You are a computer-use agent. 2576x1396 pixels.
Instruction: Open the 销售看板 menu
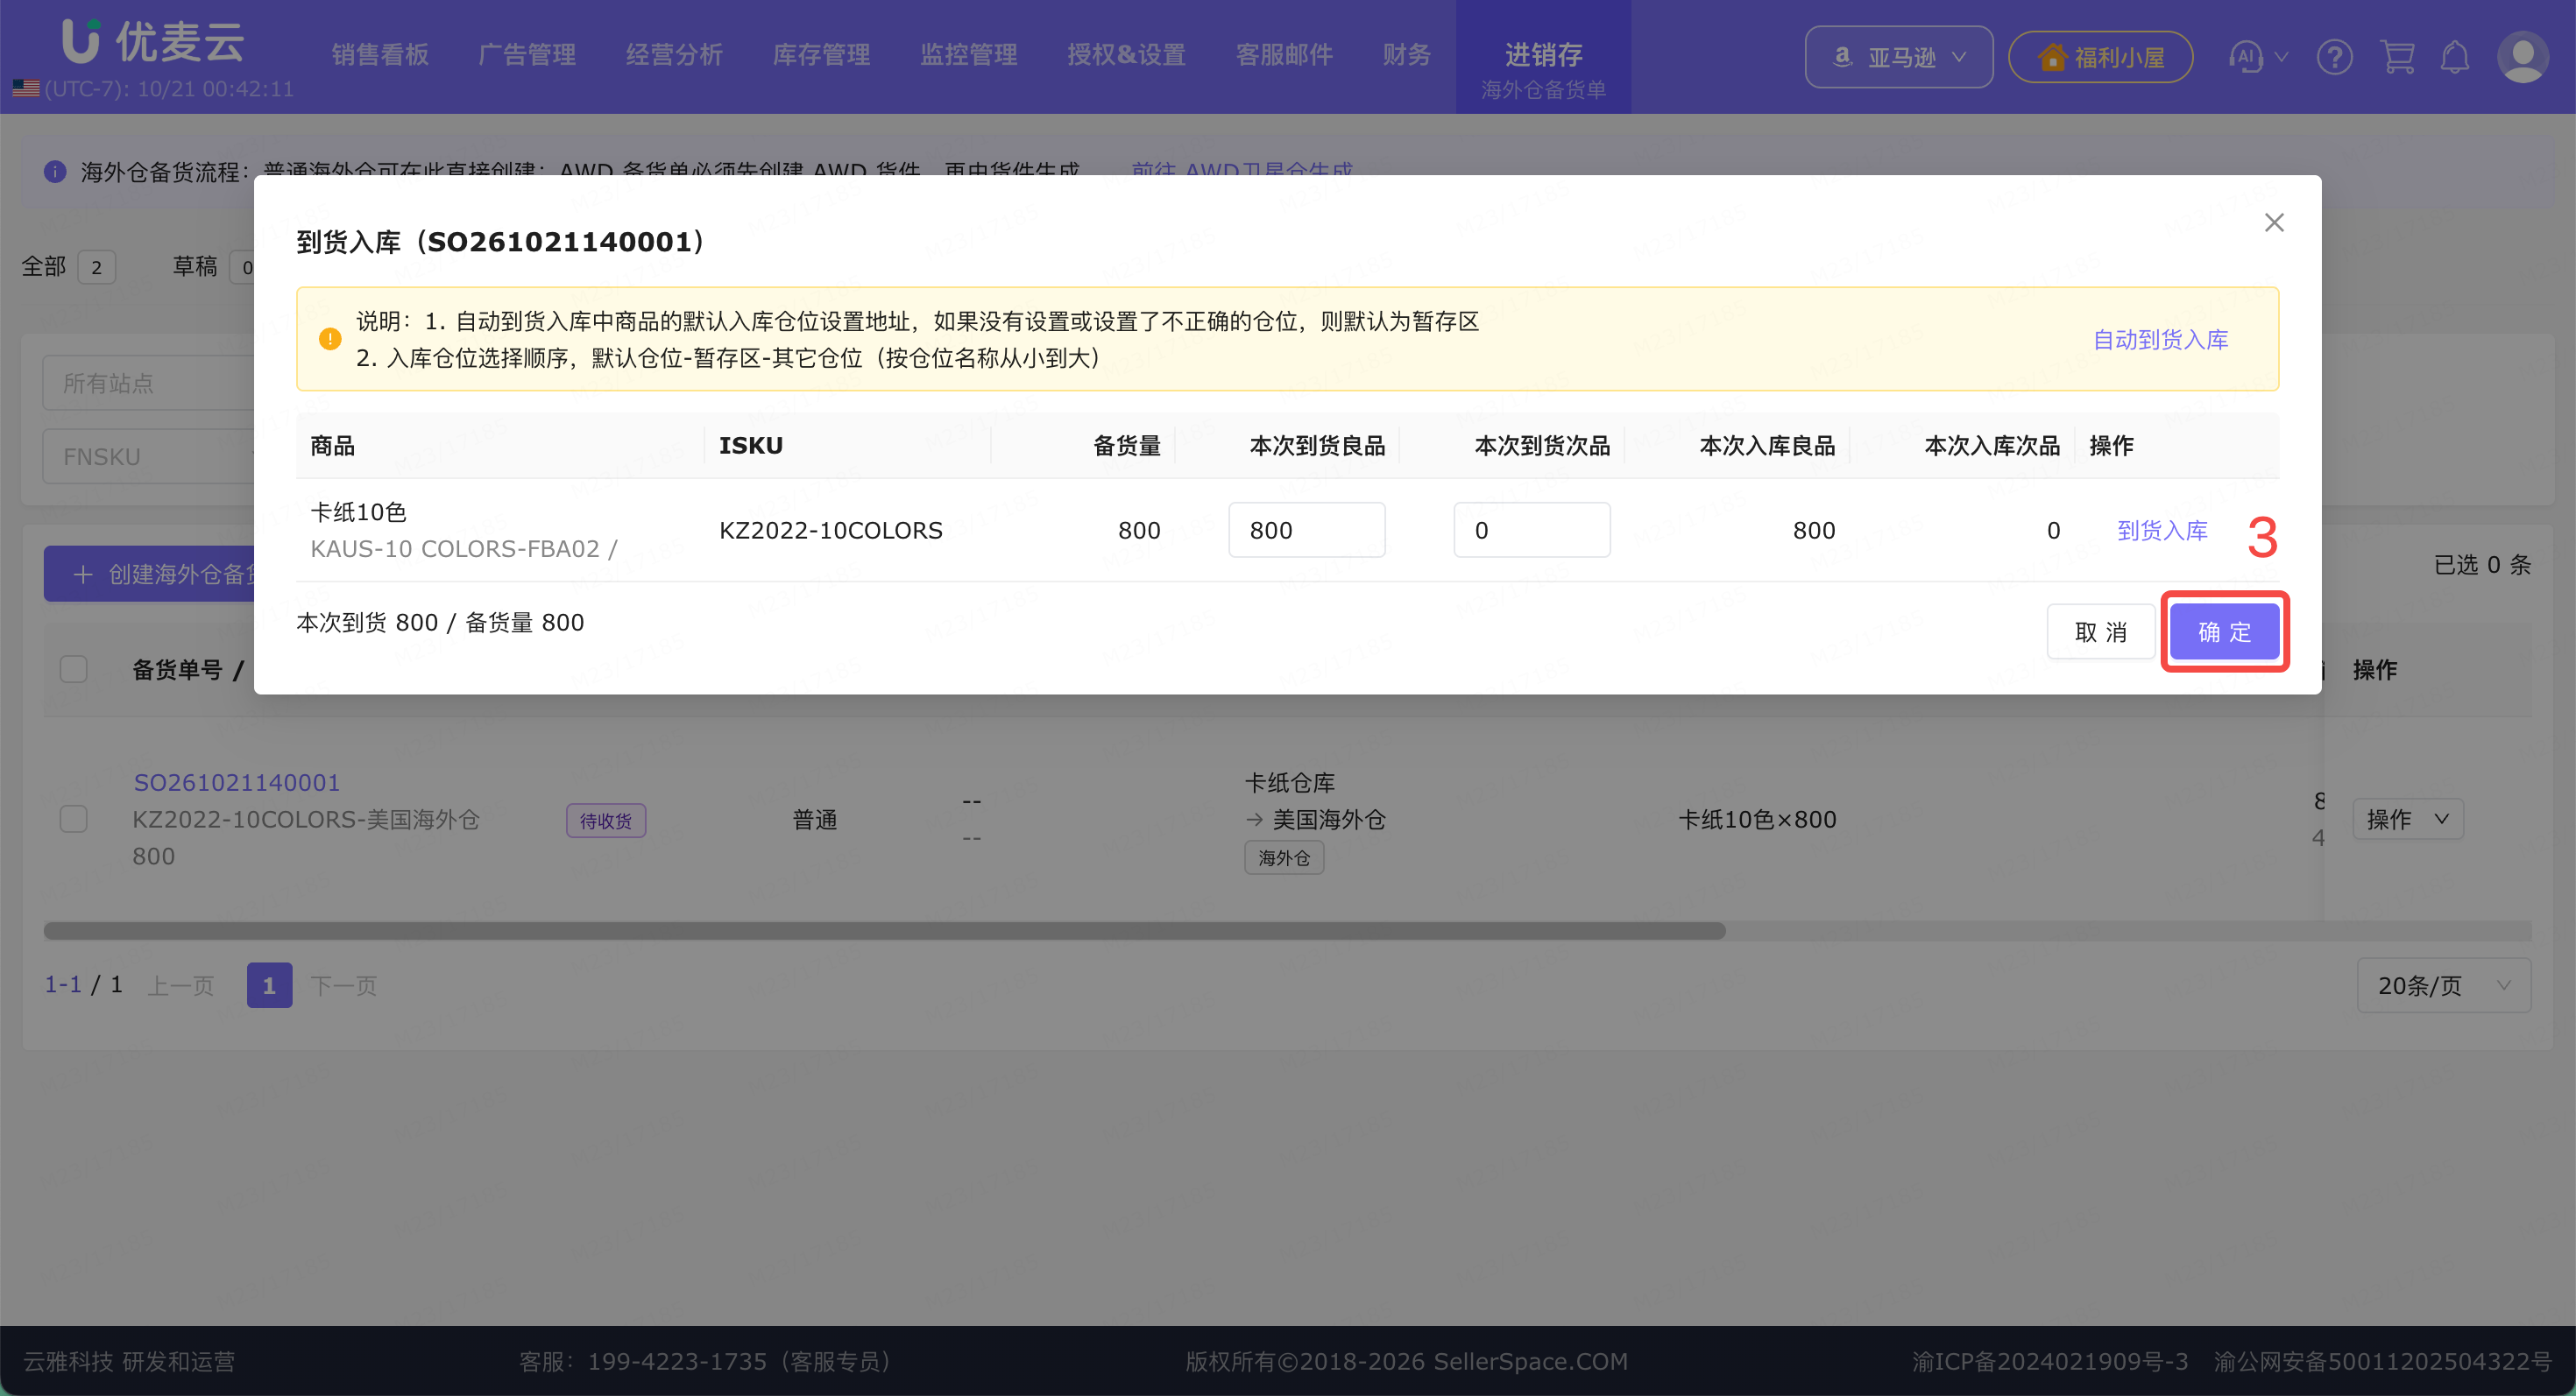coord(380,55)
